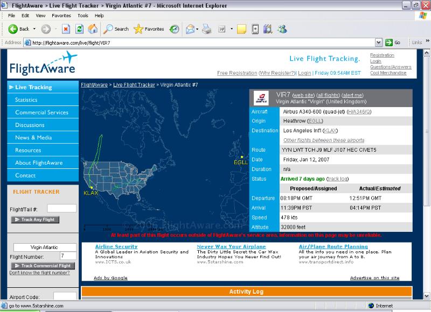Viewport: 431px width, 312px height.
Task: Expand the address bar dropdown
Action: 379,42
